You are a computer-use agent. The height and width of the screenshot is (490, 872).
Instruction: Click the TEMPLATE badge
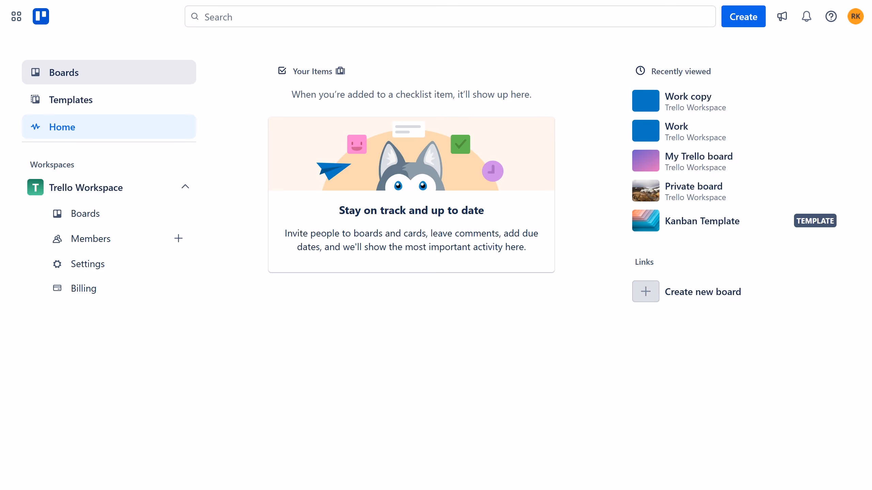click(815, 220)
